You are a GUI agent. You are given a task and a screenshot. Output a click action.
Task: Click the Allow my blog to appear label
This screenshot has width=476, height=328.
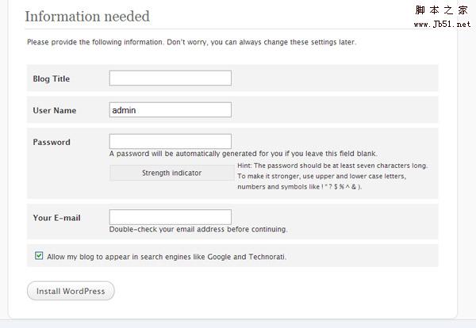167,257
